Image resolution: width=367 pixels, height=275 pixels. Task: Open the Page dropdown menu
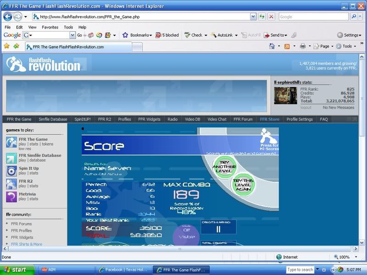324,46
